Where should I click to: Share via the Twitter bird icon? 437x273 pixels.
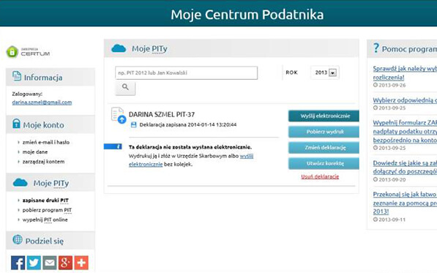(x=34, y=263)
